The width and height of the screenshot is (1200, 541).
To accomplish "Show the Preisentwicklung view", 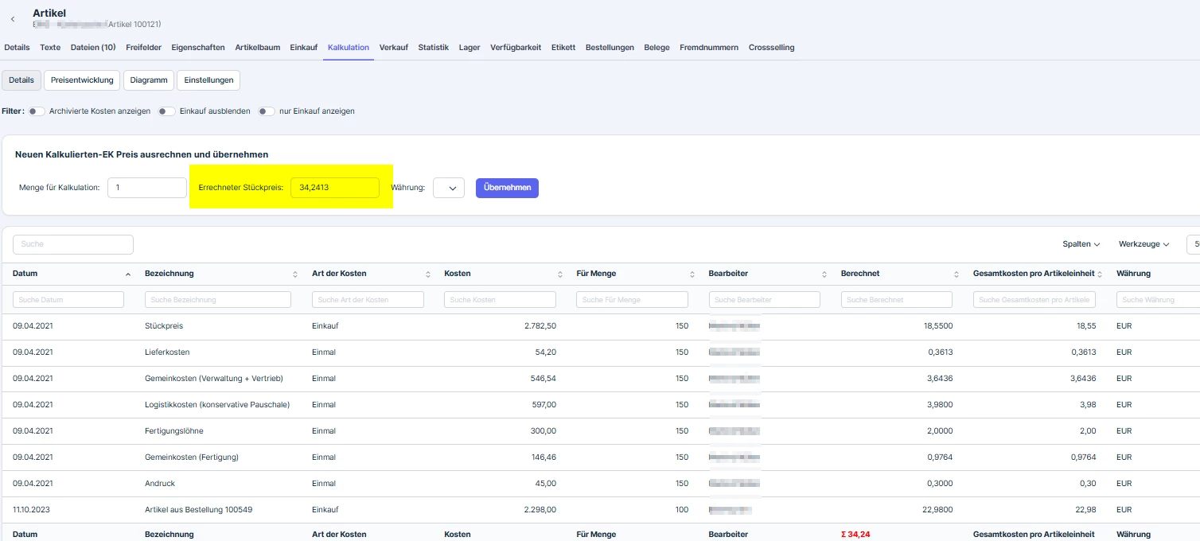I will pyautogui.click(x=82, y=80).
